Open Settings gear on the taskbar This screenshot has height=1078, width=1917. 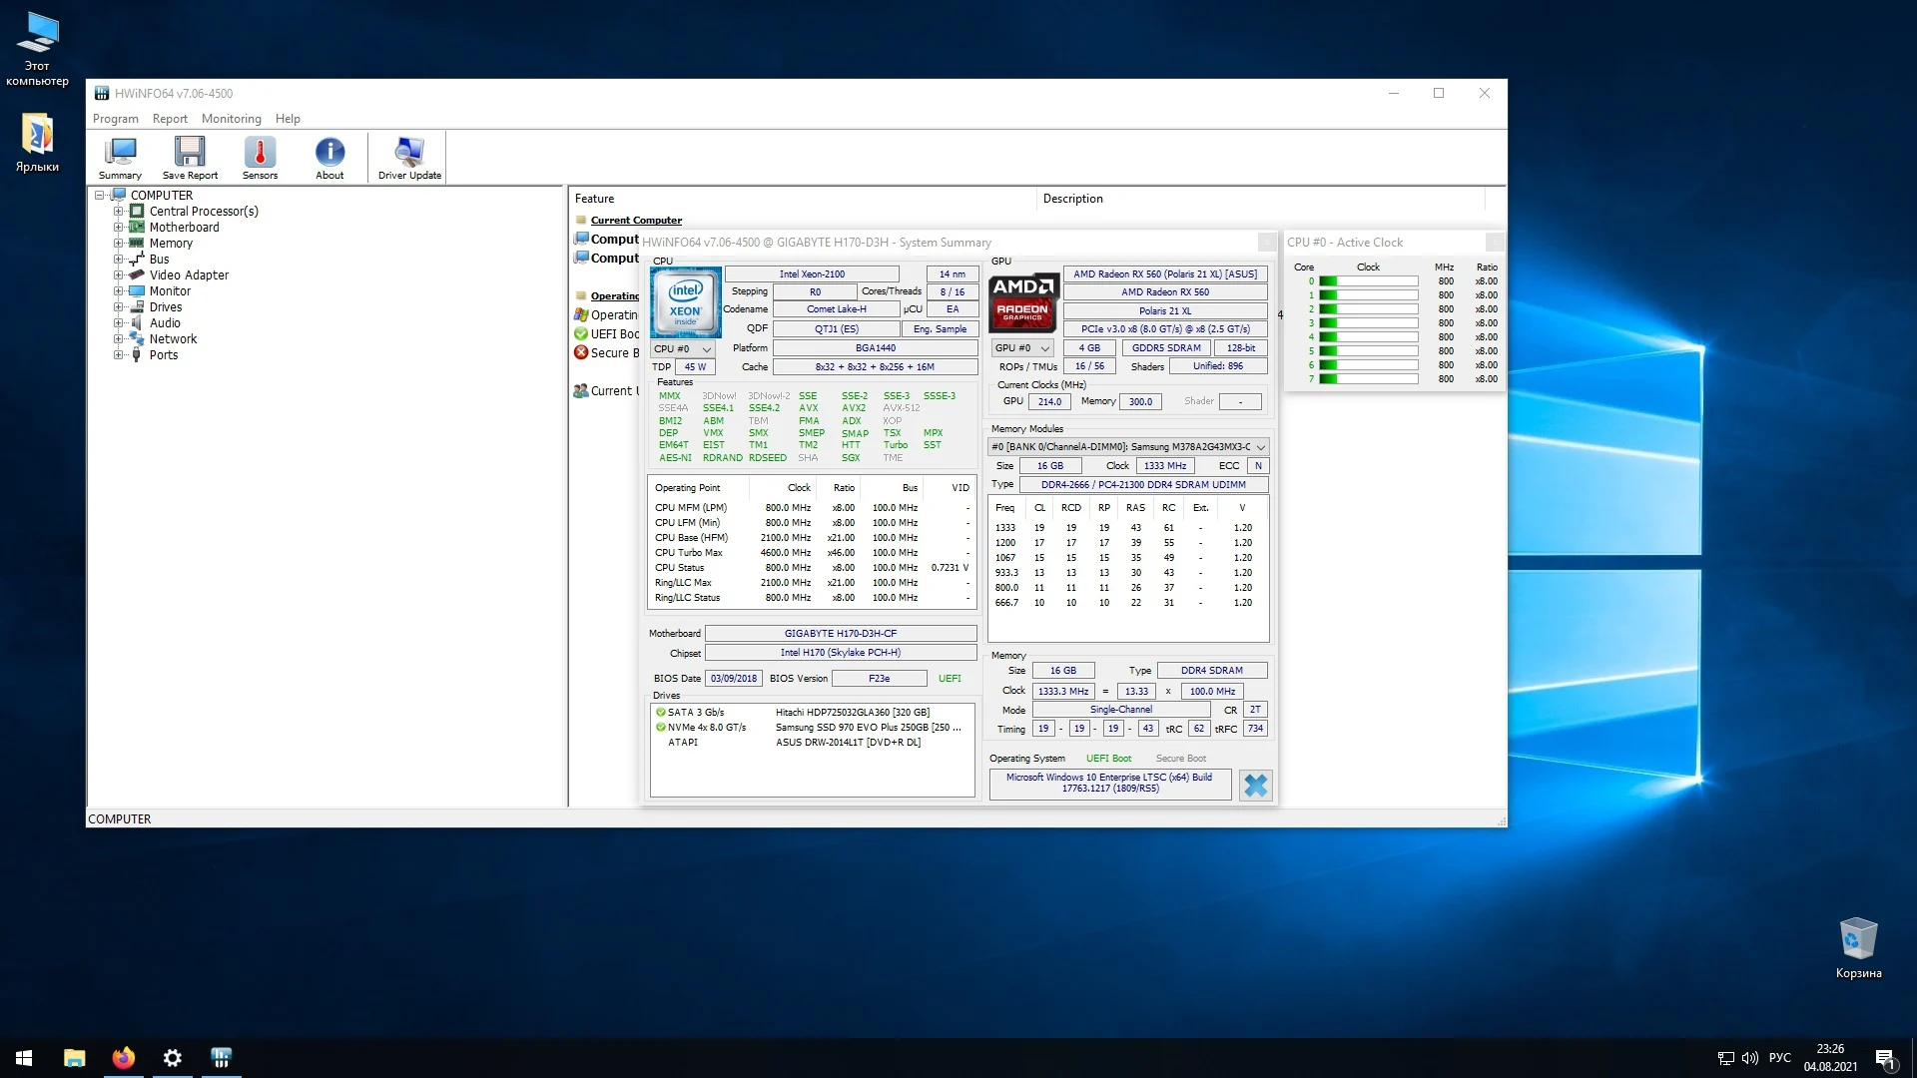pyautogui.click(x=173, y=1058)
